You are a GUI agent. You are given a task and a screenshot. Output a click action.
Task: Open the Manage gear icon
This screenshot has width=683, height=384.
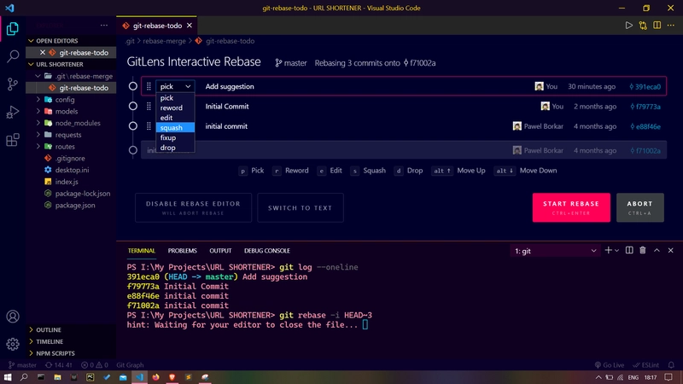click(x=13, y=344)
